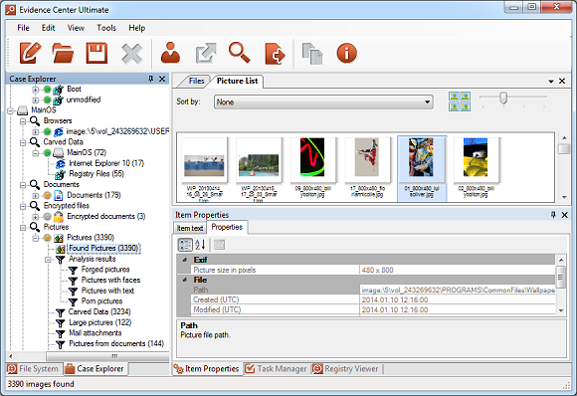The height and width of the screenshot is (396, 577).
Task: Select Pictures with faces filter
Action: [x=110, y=280]
